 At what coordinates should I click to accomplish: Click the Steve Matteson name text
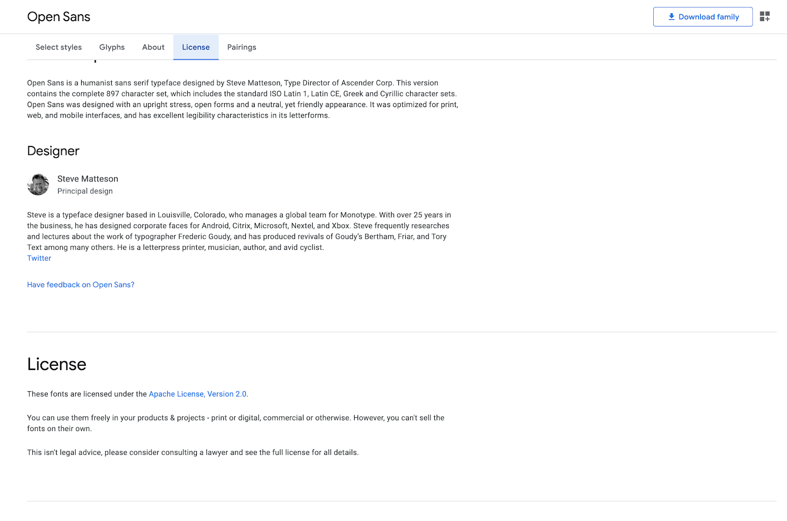[x=88, y=179]
